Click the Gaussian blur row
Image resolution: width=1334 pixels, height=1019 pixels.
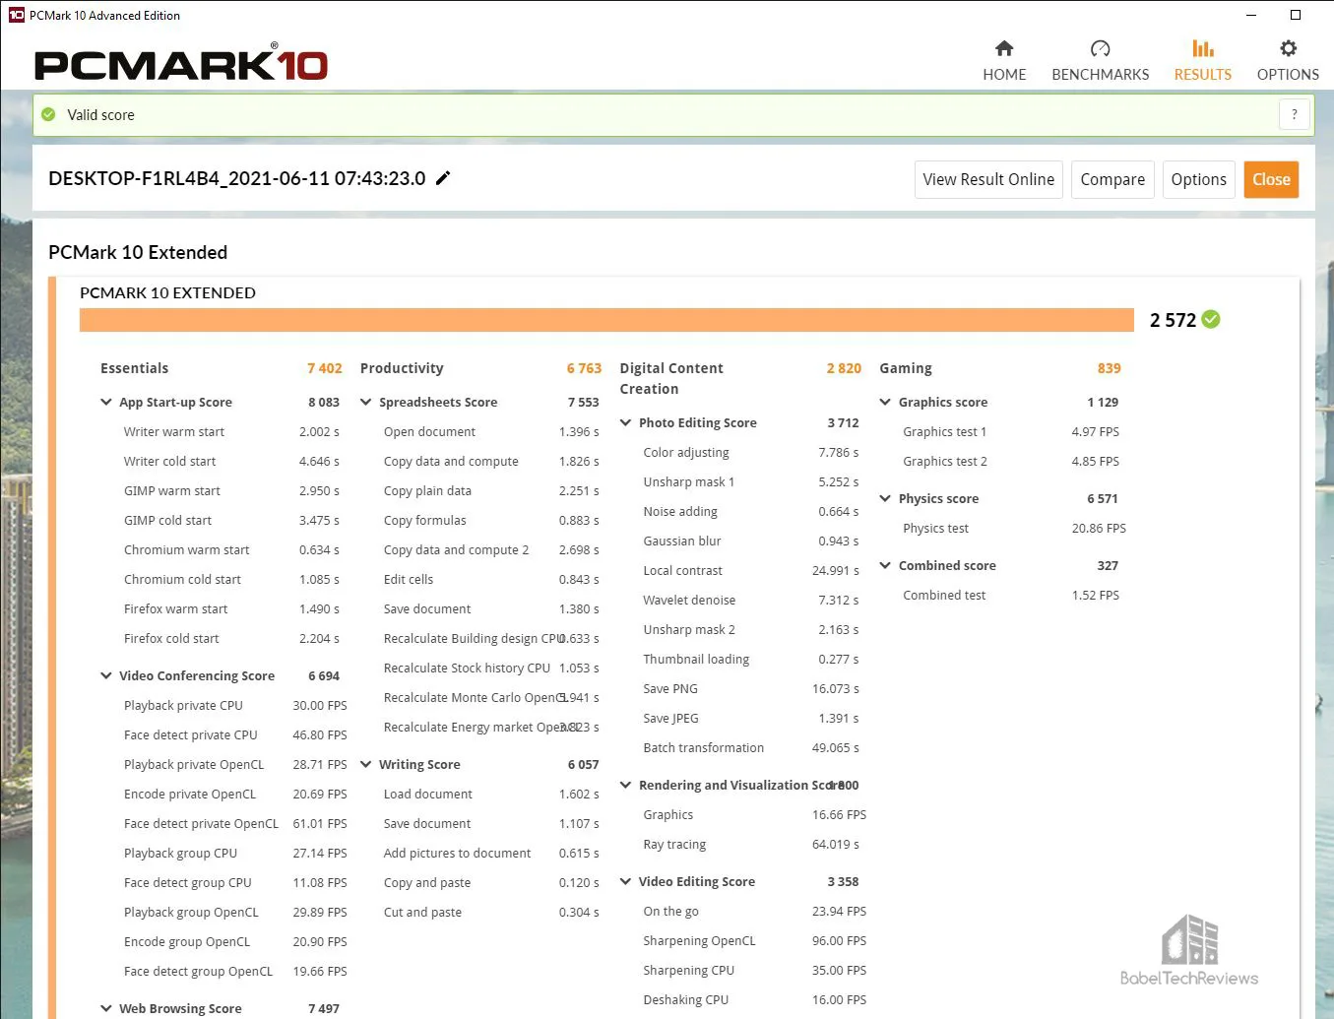pyautogui.click(x=751, y=541)
